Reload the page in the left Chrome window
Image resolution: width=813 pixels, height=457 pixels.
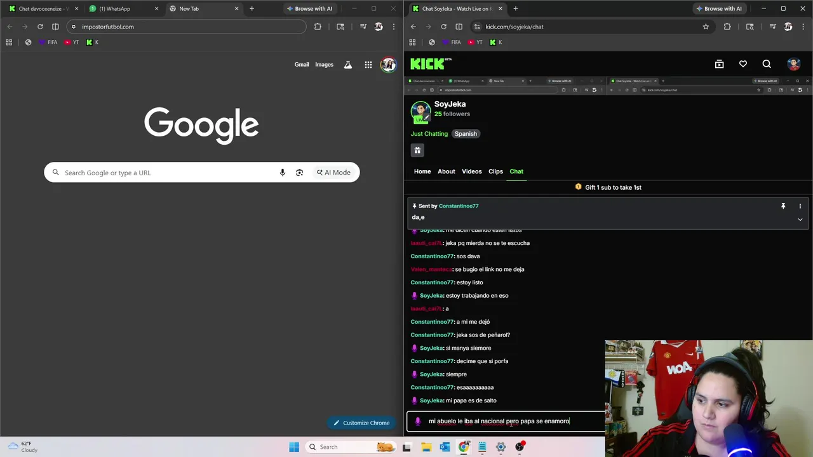click(x=40, y=27)
